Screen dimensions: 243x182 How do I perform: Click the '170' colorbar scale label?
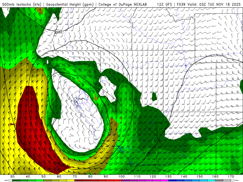tap(231, 177)
